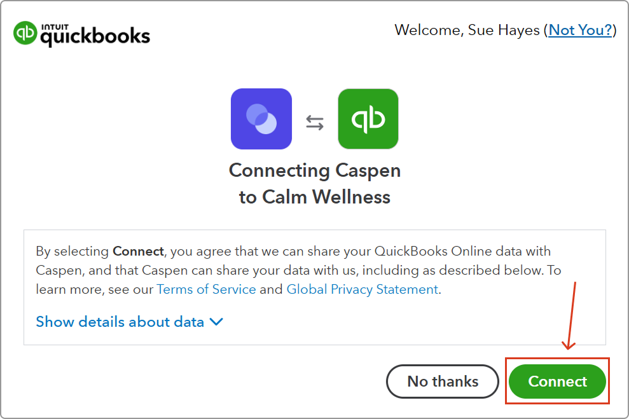
Task: Click the green QuickBooks app tile
Action: [x=368, y=119]
